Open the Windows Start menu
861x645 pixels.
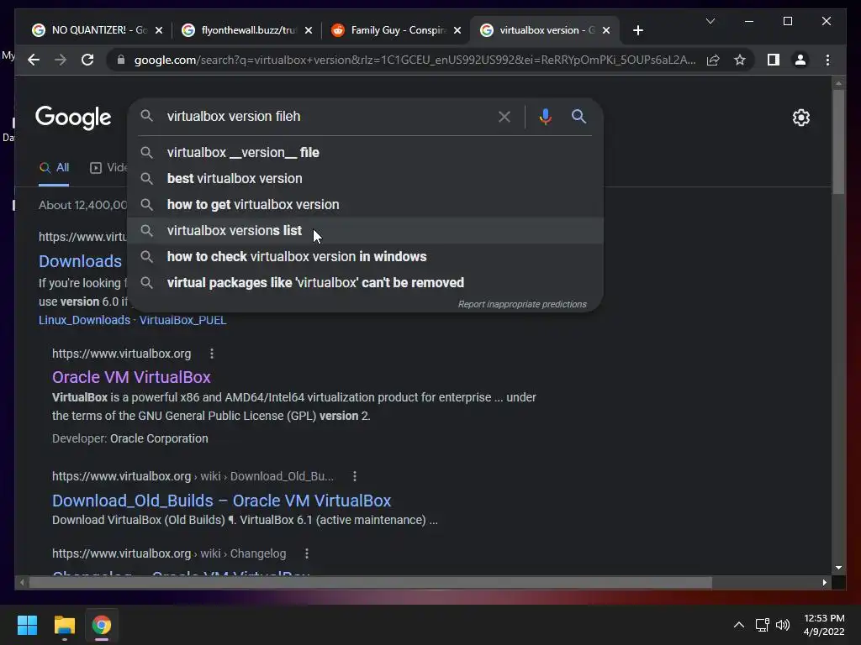(27, 625)
